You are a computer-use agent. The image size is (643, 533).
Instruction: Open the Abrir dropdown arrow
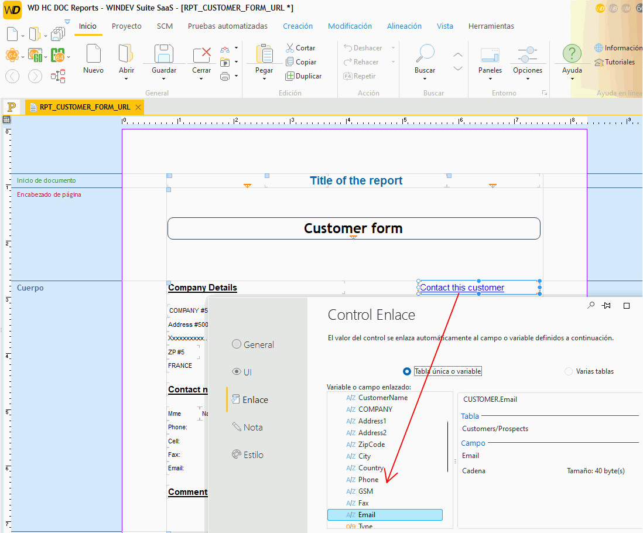[x=126, y=78]
